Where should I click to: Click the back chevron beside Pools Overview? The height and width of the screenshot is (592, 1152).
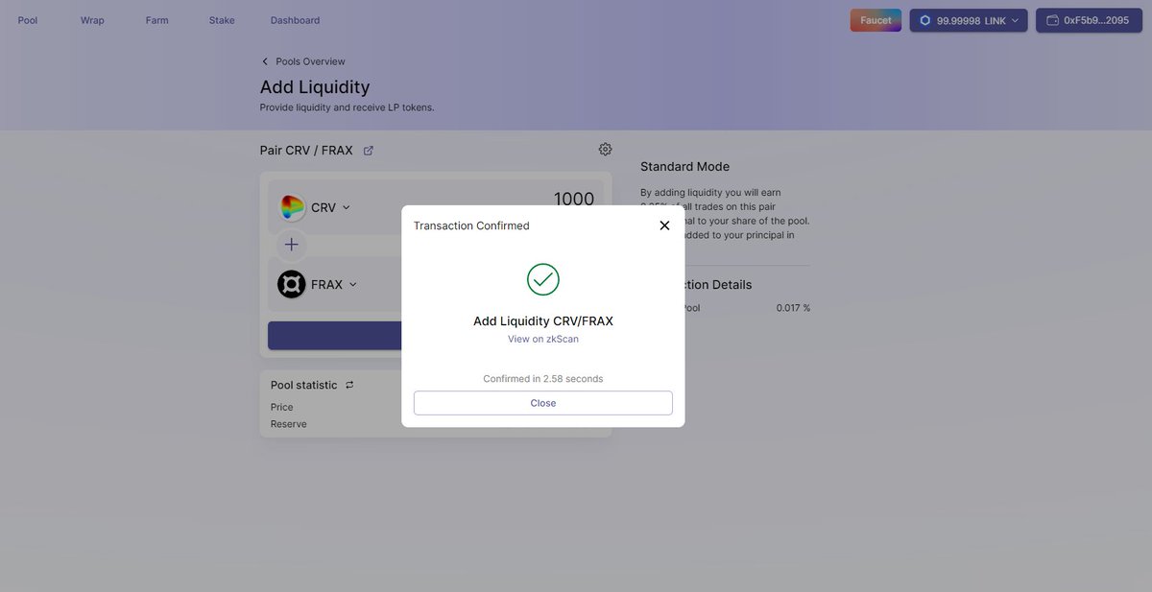pos(265,61)
